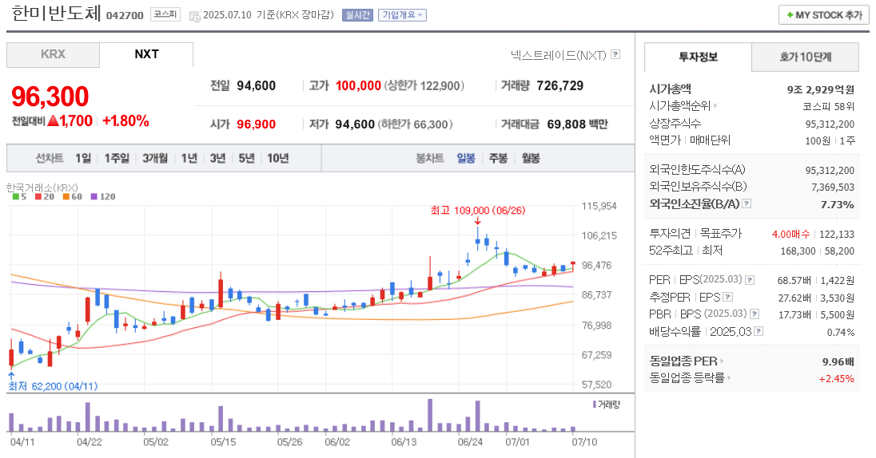The image size is (876, 458).
Task: Click the stock code 042700
Action: 125,16
